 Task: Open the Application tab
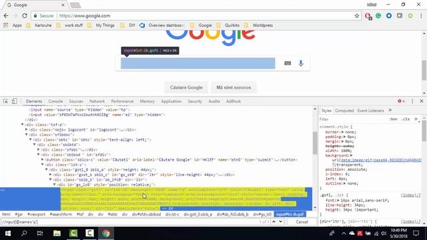click(x=171, y=101)
